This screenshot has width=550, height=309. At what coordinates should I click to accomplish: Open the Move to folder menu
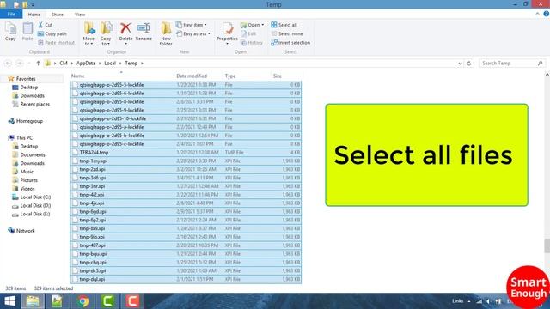(89, 33)
